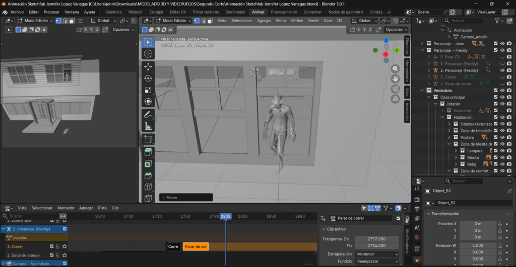Image resolution: width=516 pixels, height=267 pixels.
Task: Pin the Object_52 properties with pin icon
Action: pos(509,191)
